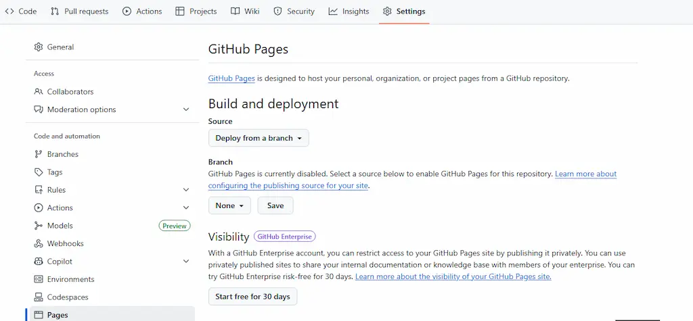Image resolution: width=693 pixels, height=321 pixels.
Task: Click the Projects table icon
Action: [180, 11]
